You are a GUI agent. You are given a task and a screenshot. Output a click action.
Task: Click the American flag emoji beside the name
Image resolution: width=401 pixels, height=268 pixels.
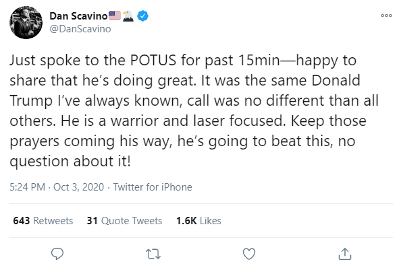(115, 15)
